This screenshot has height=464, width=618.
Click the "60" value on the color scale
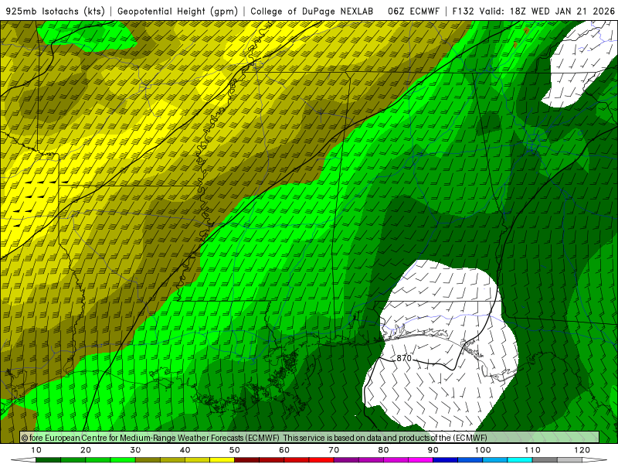click(x=284, y=450)
